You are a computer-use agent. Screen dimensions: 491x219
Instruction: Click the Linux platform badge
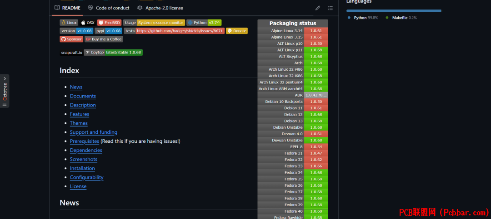click(x=69, y=23)
